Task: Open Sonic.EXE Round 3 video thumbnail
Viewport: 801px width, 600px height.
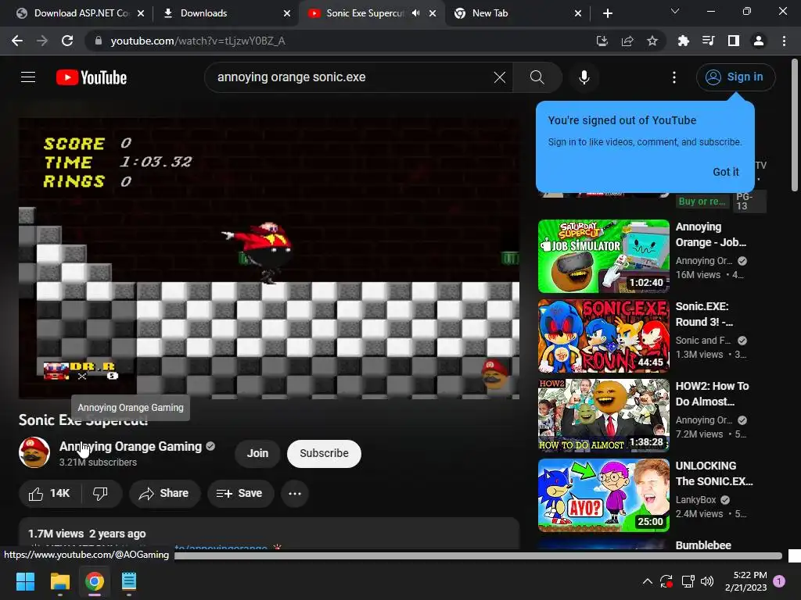Action: tap(603, 336)
